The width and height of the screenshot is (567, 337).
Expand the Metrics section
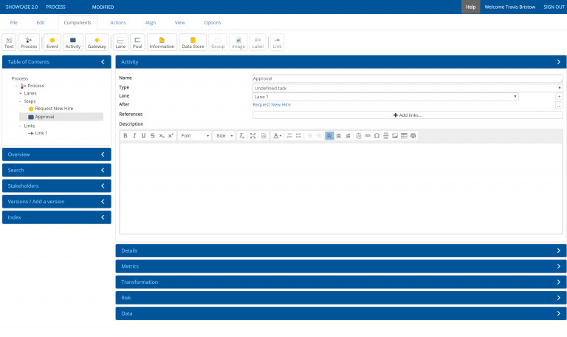pyautogui.click(x=341, y=266)
